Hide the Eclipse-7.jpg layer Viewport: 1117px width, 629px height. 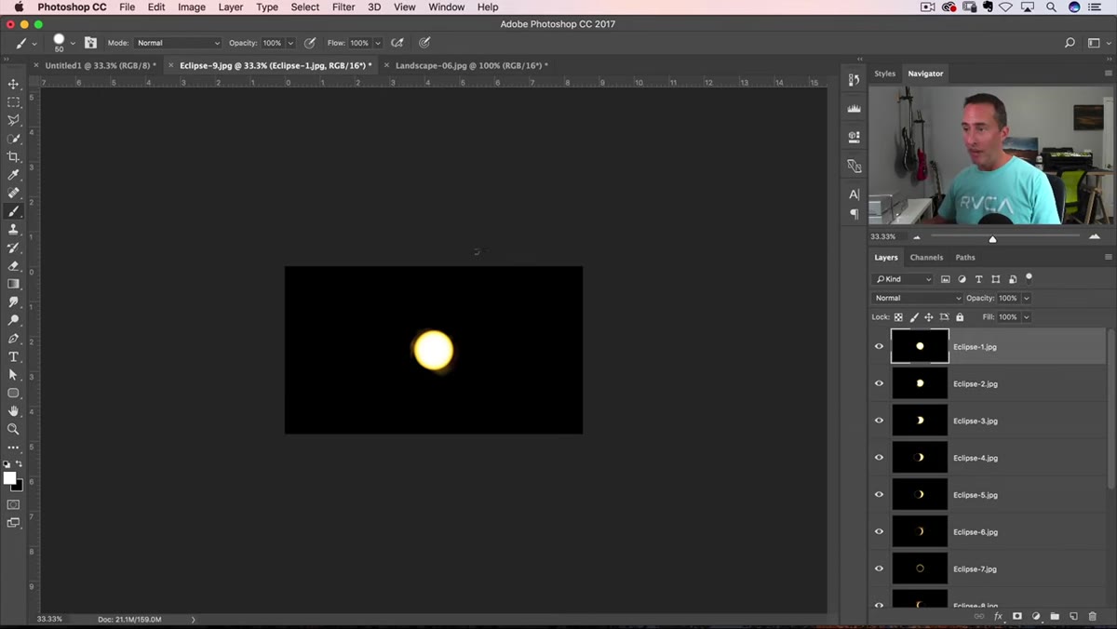click(x=879, y=569)
